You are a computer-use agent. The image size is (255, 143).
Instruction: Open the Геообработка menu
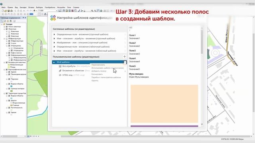pyautogui.click(x=50, y=8)
